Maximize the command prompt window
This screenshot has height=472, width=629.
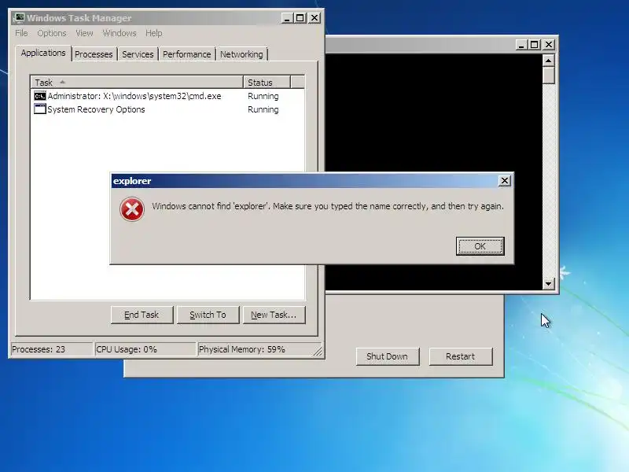[x=535, y=45]
